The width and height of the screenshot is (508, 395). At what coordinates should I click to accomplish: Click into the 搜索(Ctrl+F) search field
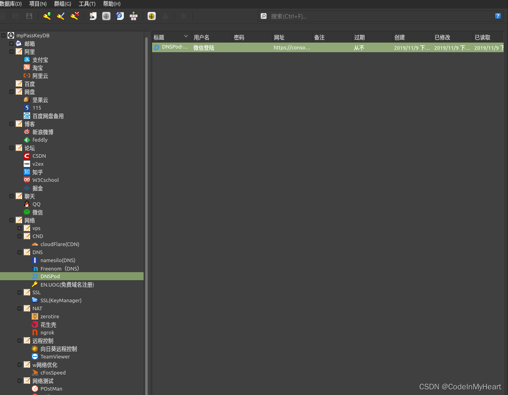coord(381,16)
